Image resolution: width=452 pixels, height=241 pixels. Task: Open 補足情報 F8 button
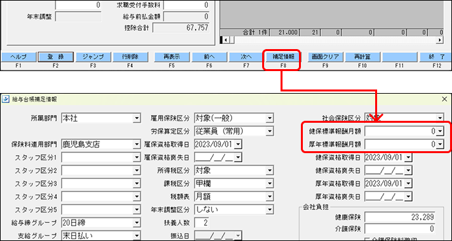tap(283, 57)
